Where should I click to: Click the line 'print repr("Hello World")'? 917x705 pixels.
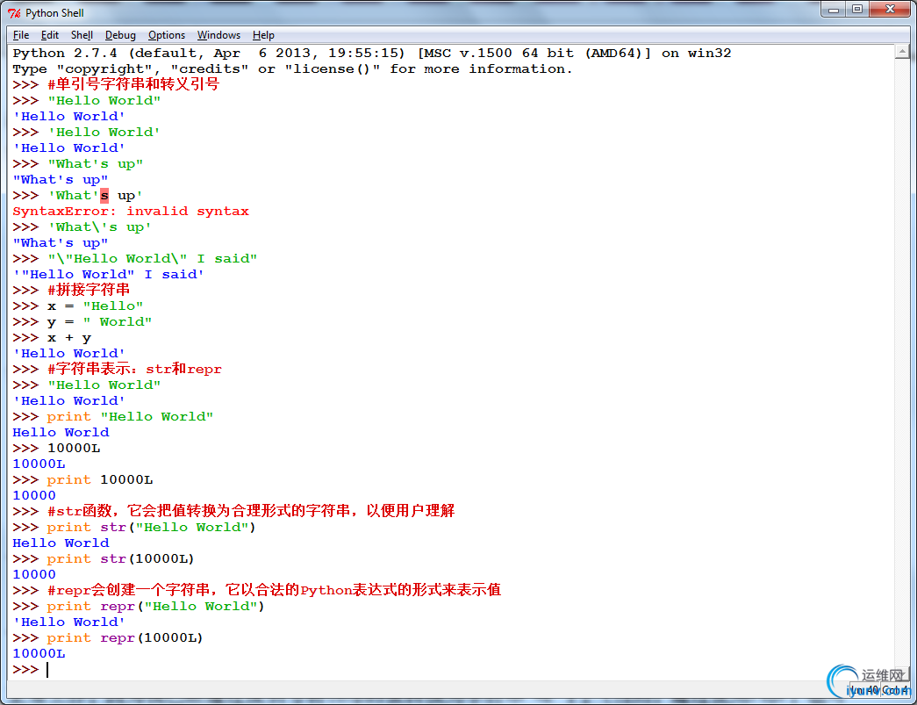click(x=156, y=606)
